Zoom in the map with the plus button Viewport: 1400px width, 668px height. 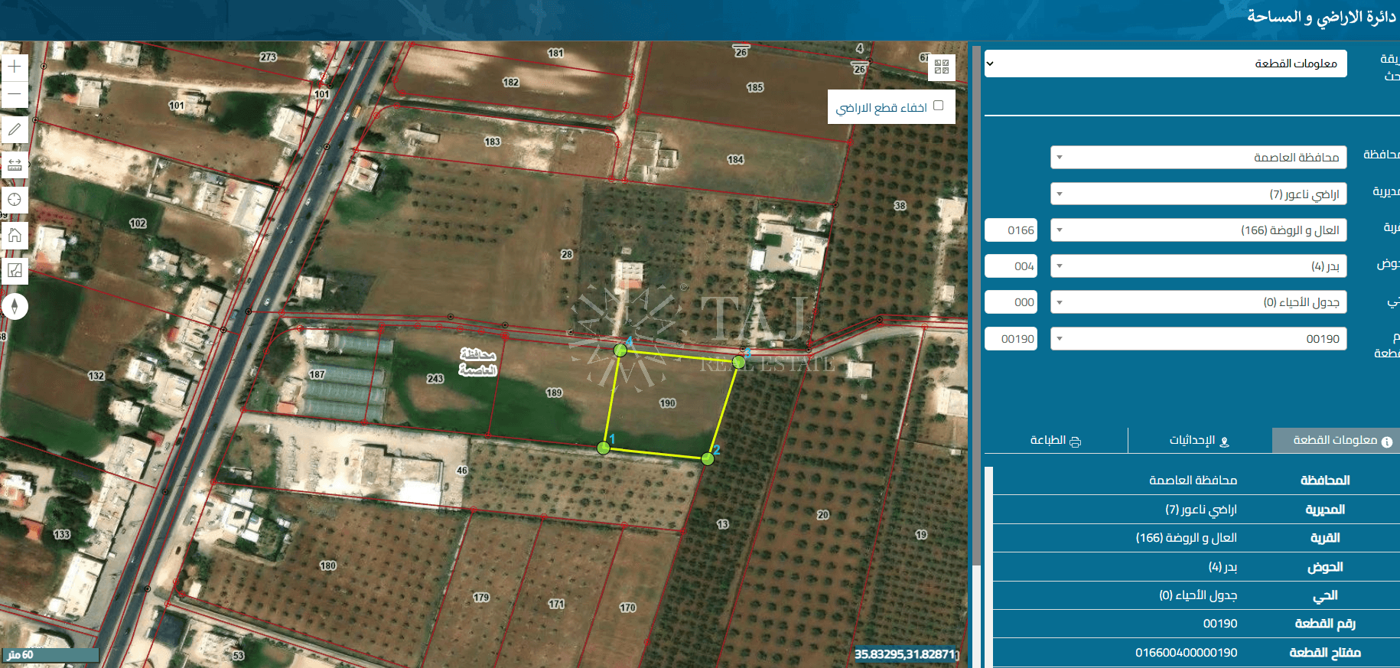click(15, 67)
